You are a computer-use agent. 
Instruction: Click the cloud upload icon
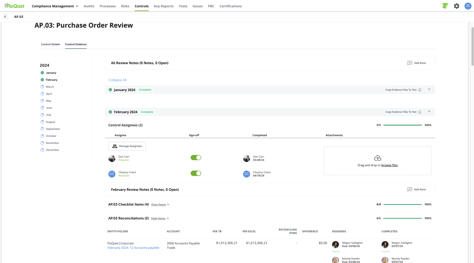coord(378,158)
